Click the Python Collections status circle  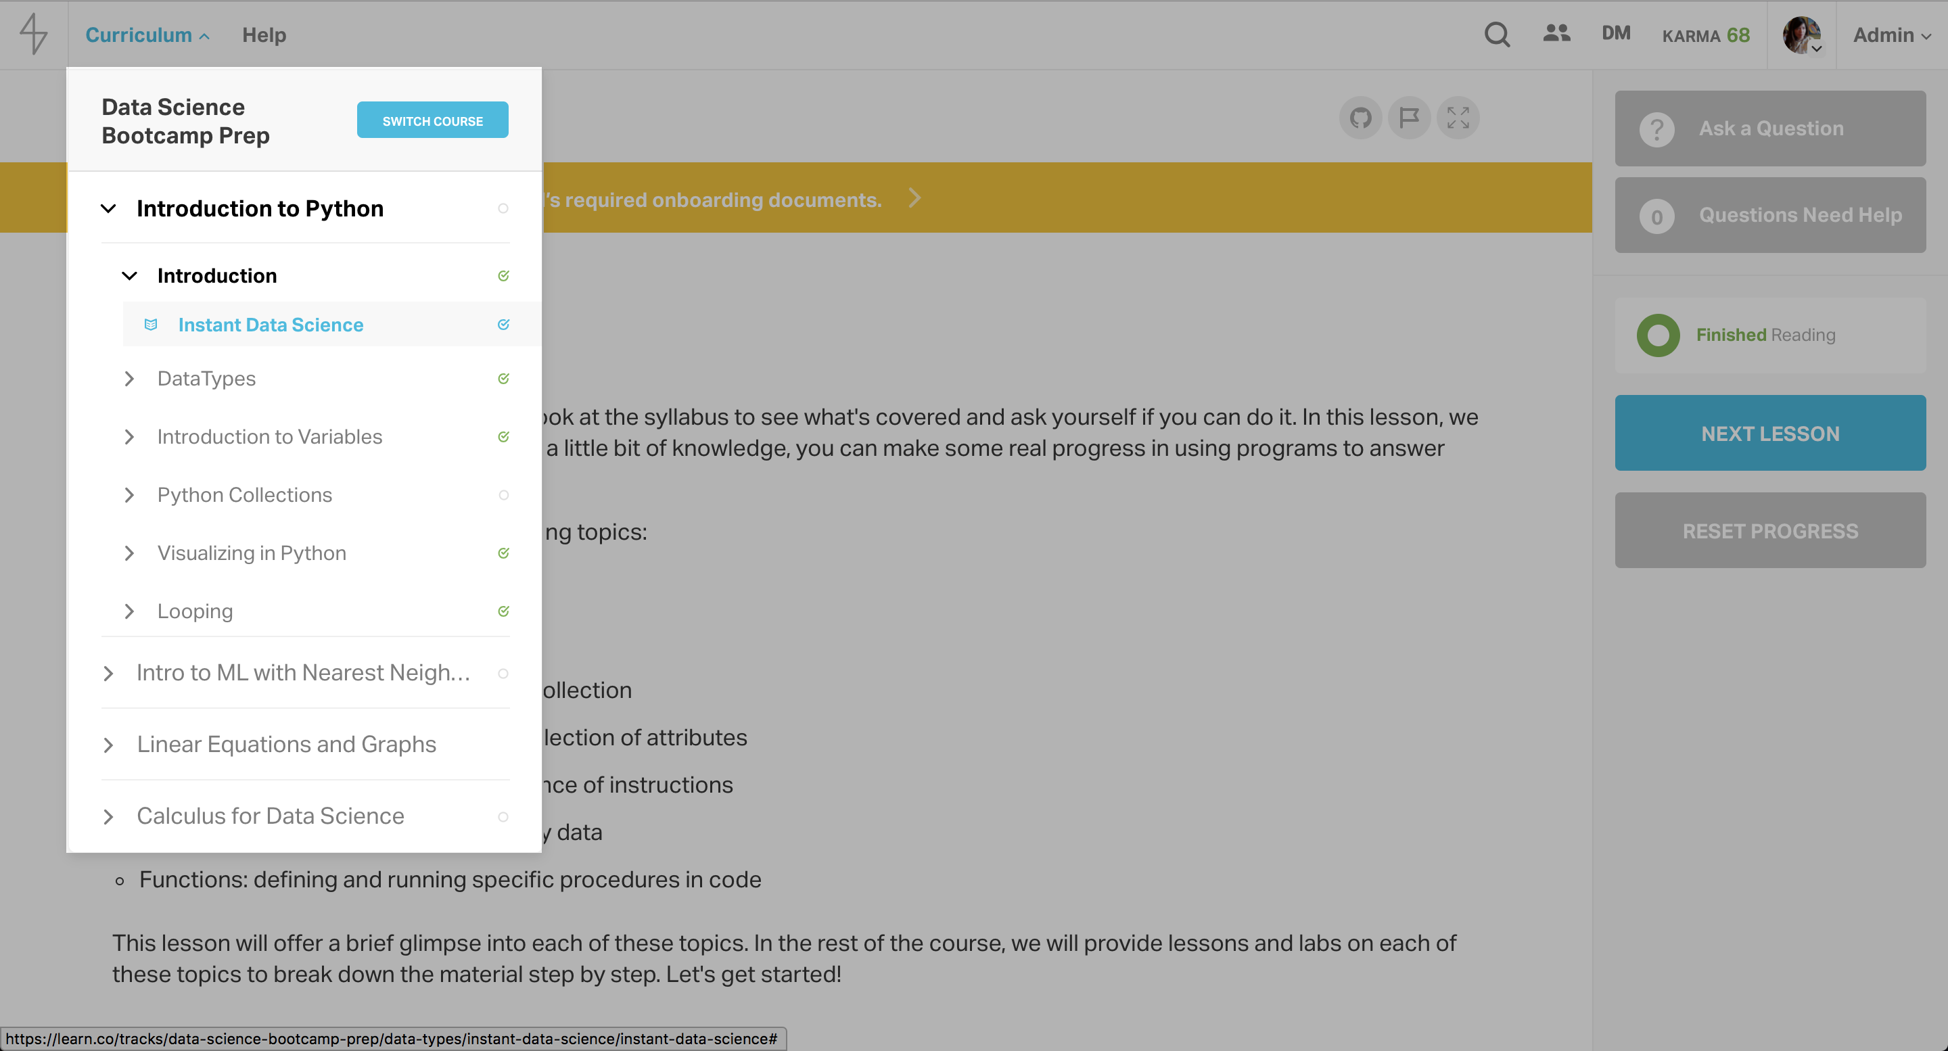click(503, 495)
